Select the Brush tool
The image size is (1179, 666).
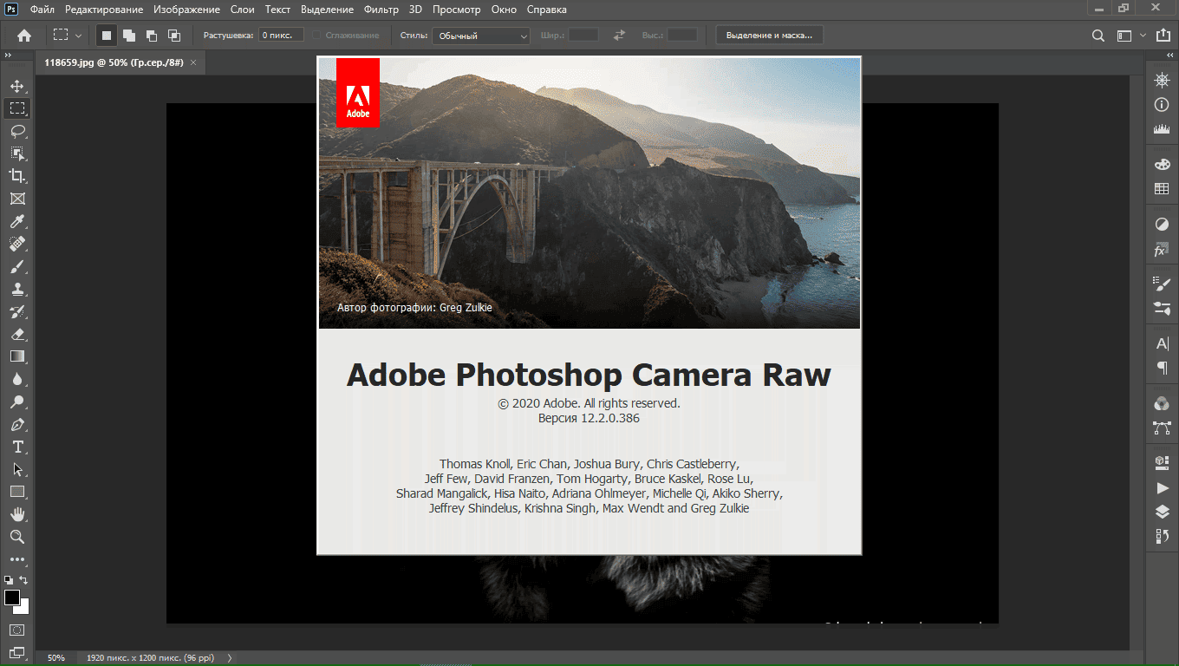click(x=16, y=266)
